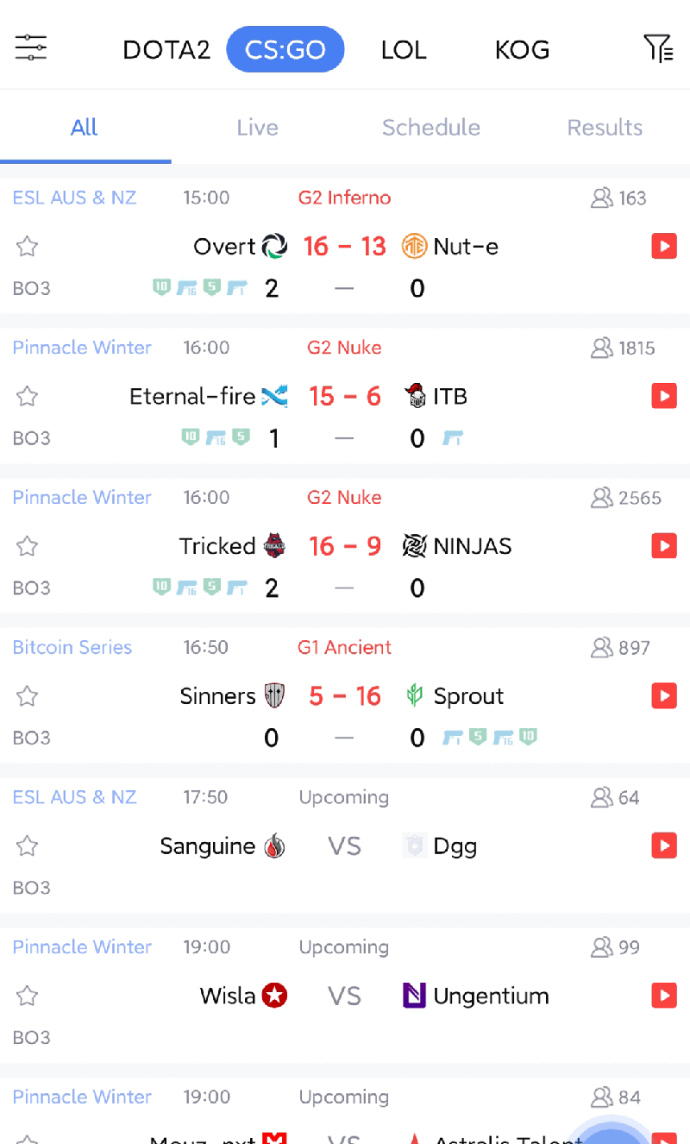Viewport: 690px width, 1144px height.
Task: Play the Tricked vs NINJAS stream
Action: pyautogui.click(x=663, y=546)
